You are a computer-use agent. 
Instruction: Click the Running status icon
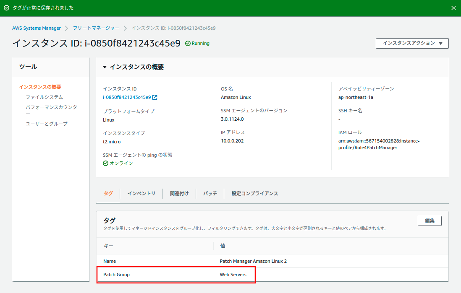point(188,43)
